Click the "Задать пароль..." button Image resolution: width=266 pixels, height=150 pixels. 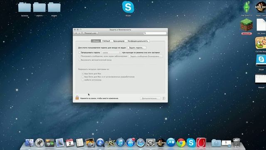(137, 47)
